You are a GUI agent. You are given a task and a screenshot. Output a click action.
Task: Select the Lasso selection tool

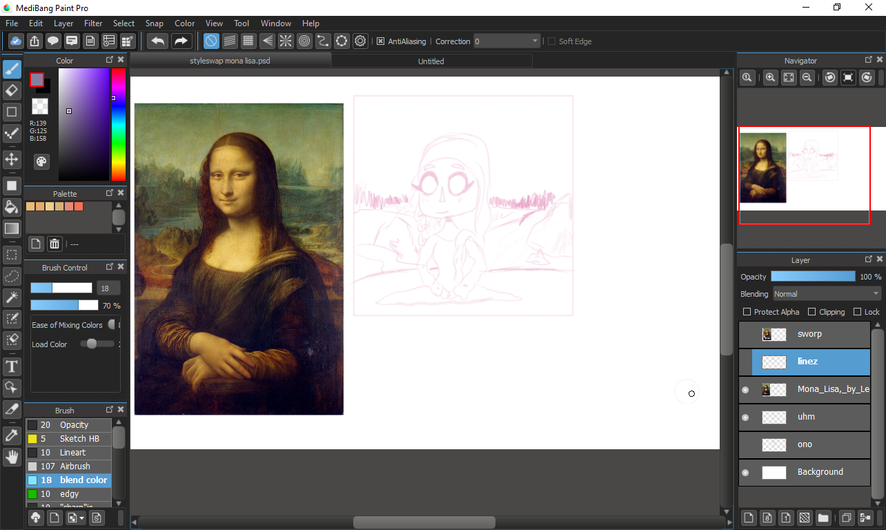tap(12, 276)
